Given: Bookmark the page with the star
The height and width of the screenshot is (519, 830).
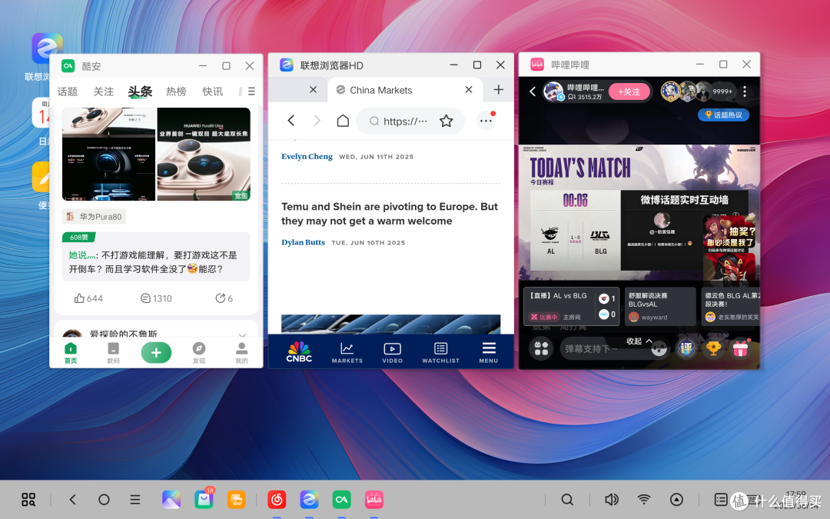Looking at the screenshot, I should click(447, 121).
